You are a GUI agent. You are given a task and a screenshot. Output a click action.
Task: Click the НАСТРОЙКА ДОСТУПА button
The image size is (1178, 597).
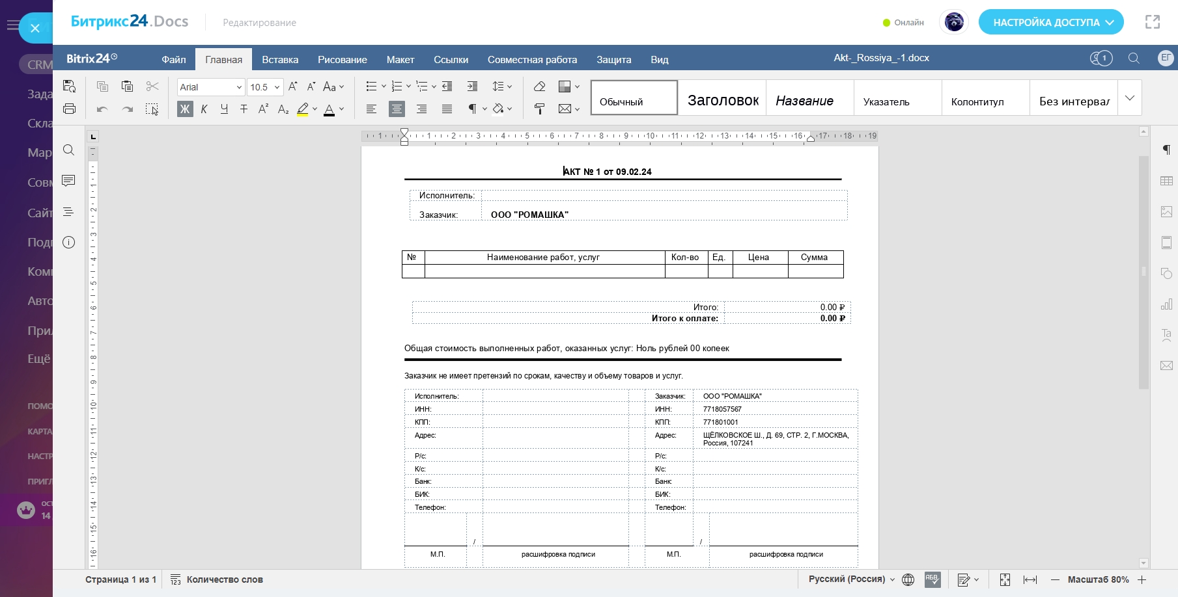pos(1051,22)
